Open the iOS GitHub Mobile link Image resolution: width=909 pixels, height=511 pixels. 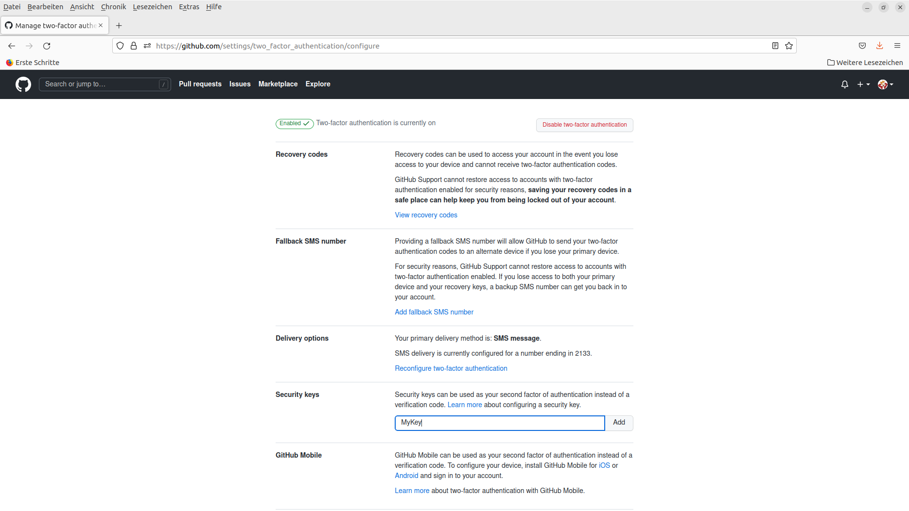[604, 465]
